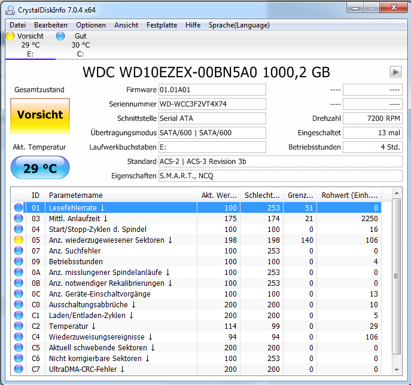Click the vertical scrollbar thumb of the attribute list

click(397, 276)
